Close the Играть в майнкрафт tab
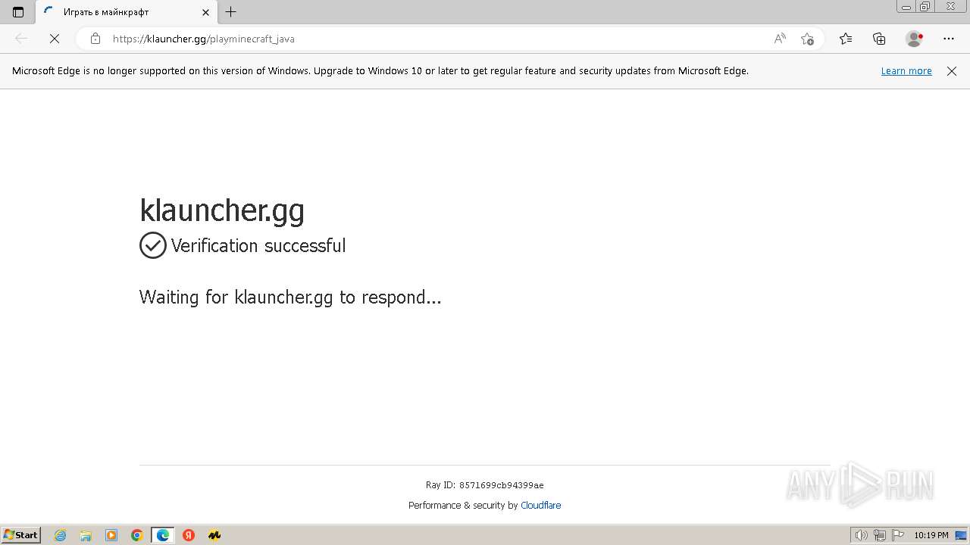Image resolution: width=970 pixels, height=545 pixels. click(205, 12)
